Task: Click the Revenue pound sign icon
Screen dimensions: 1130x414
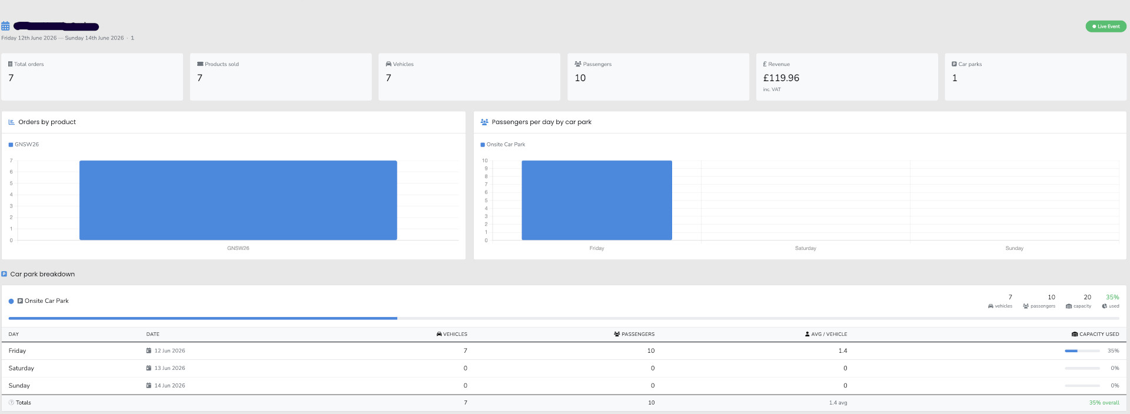Action: 765,64
